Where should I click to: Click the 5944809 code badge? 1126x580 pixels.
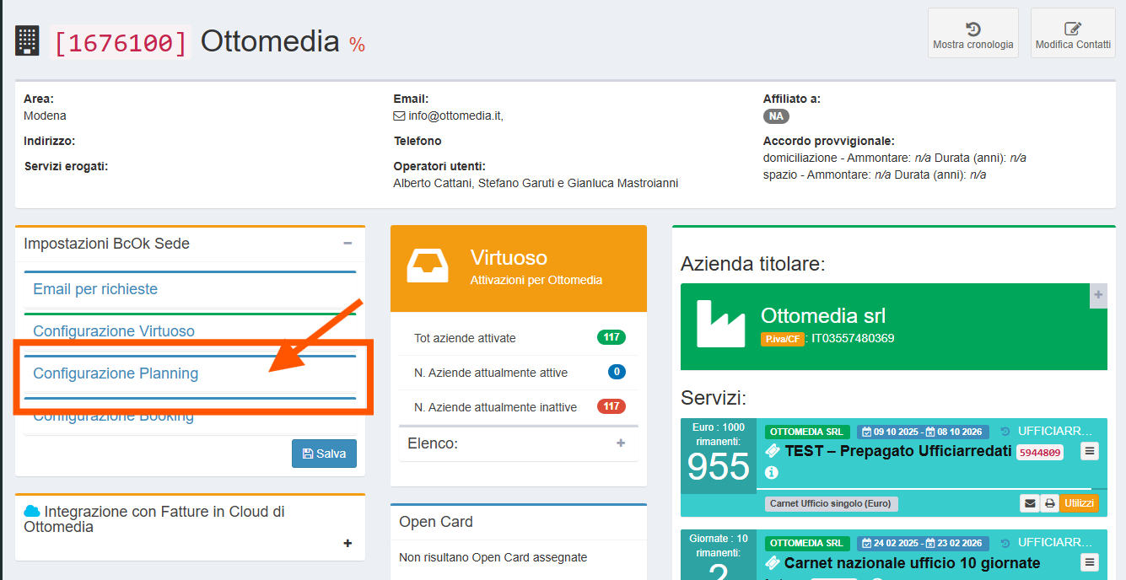[x=1039, y=452]
